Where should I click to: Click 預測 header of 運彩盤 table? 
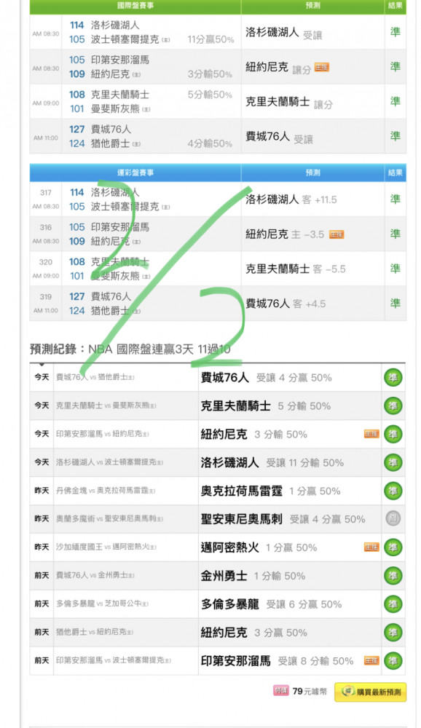click(312, 173)
